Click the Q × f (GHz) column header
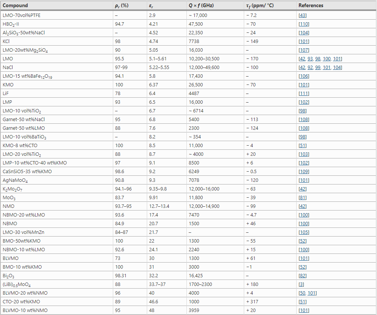Image resolution: width=377 pixels, height=315 pixels. click(201, 5)
